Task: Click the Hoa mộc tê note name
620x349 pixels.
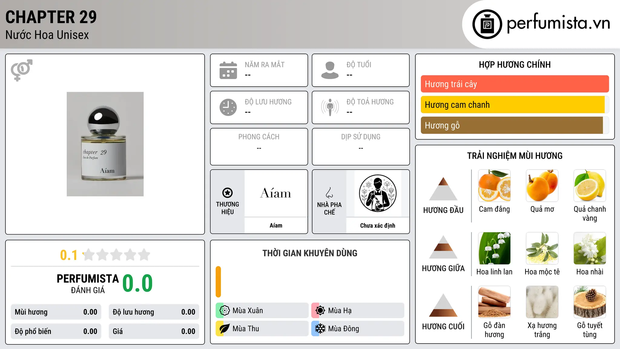Action: (542, 272)
